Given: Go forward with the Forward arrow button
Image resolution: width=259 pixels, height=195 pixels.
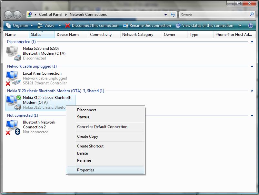Looking at the screenshot, I should pos(17,15).
